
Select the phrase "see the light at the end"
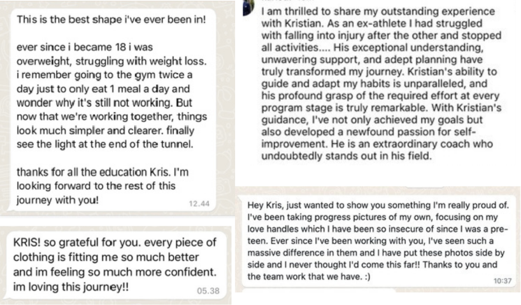pyautogui.click(x=75, y=144)
